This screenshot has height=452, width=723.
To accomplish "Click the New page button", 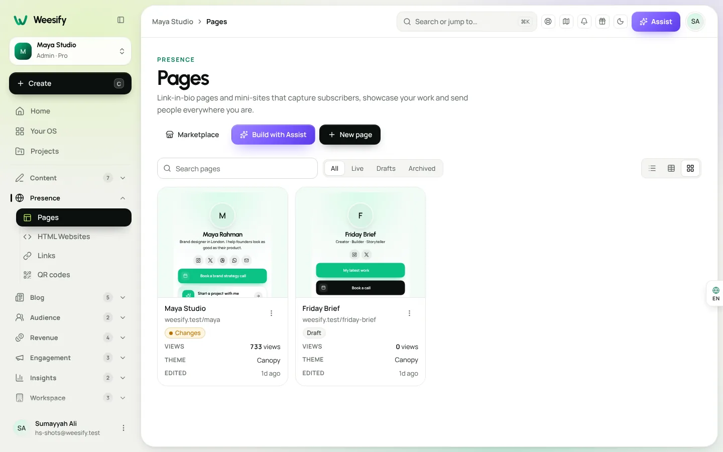I will [x=350, y=135].
